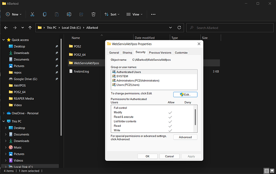Switch to Previous Versions tab
276x174 pixels.
(160, 53)
